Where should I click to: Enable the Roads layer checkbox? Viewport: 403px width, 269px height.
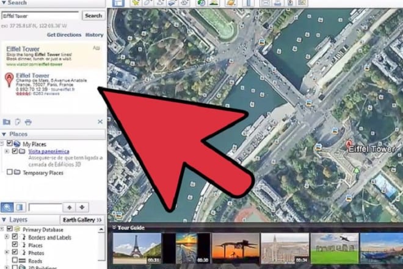(15, 260)
